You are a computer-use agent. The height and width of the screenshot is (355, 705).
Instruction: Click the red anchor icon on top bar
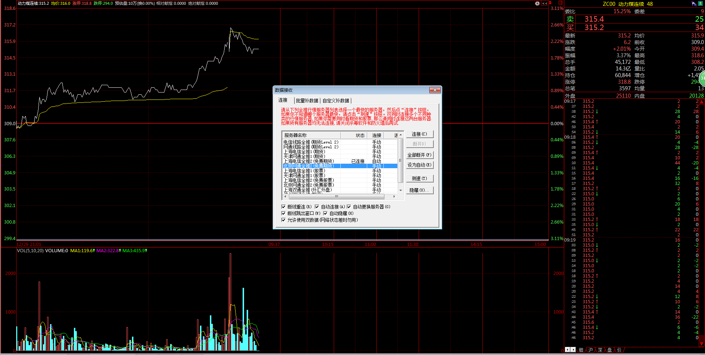click(x=551, y=3)
